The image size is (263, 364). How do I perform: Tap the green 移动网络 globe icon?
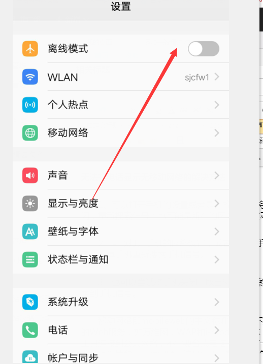tap(30, 133)
